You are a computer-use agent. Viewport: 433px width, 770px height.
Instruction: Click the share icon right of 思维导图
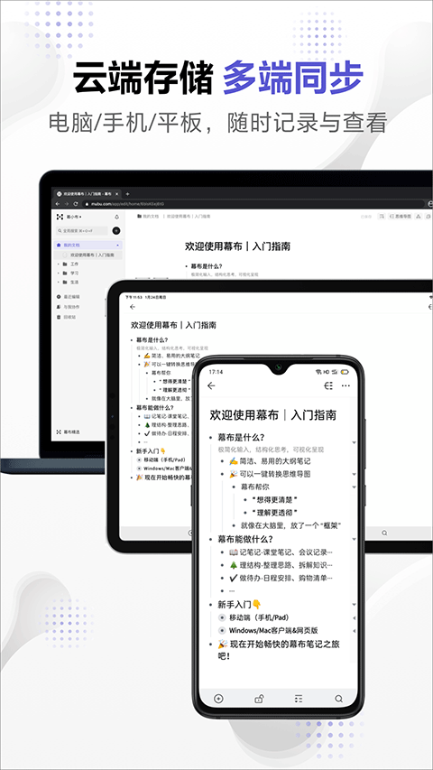point(419,216)
